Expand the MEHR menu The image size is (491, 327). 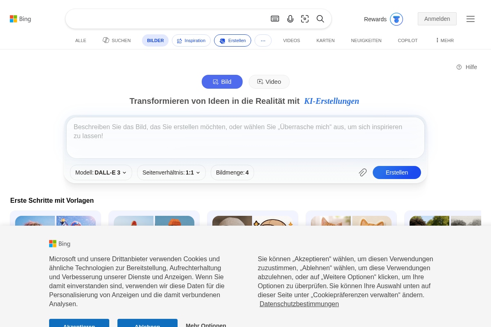pyautogui.click(x=444, y=40)
